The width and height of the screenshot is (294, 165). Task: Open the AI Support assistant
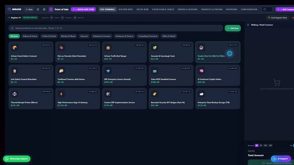coord(281,158)
